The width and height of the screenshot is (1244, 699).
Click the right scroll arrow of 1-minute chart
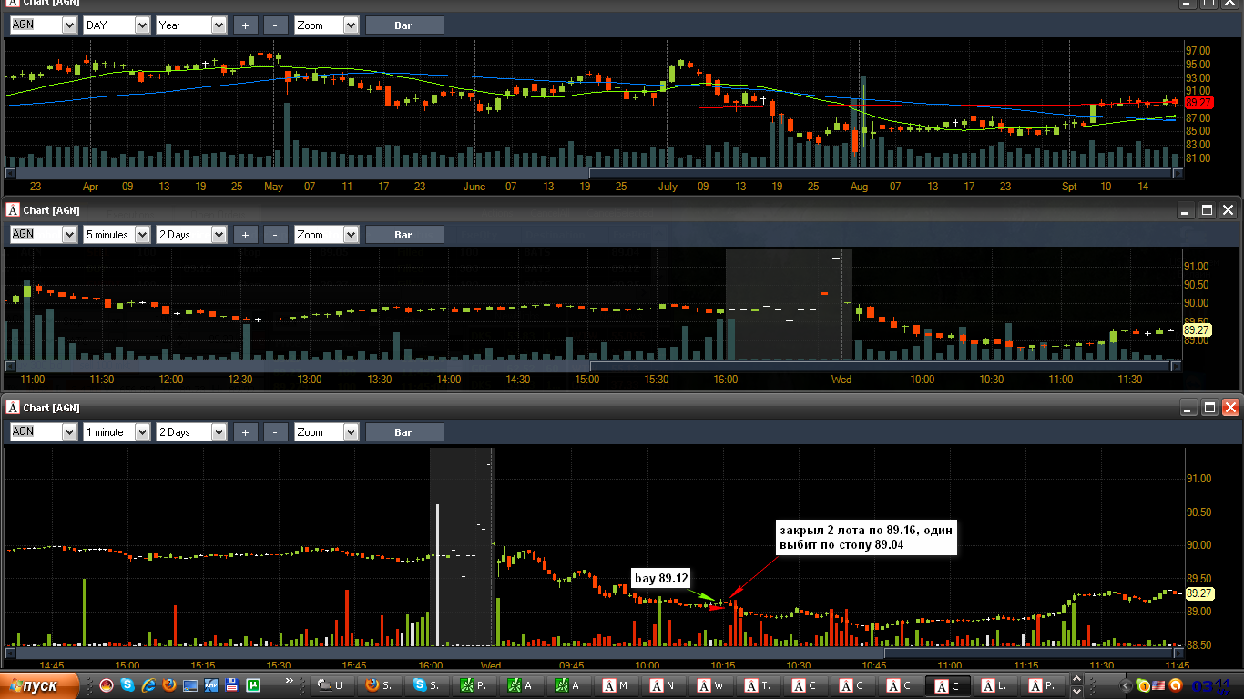[1177, 653]
